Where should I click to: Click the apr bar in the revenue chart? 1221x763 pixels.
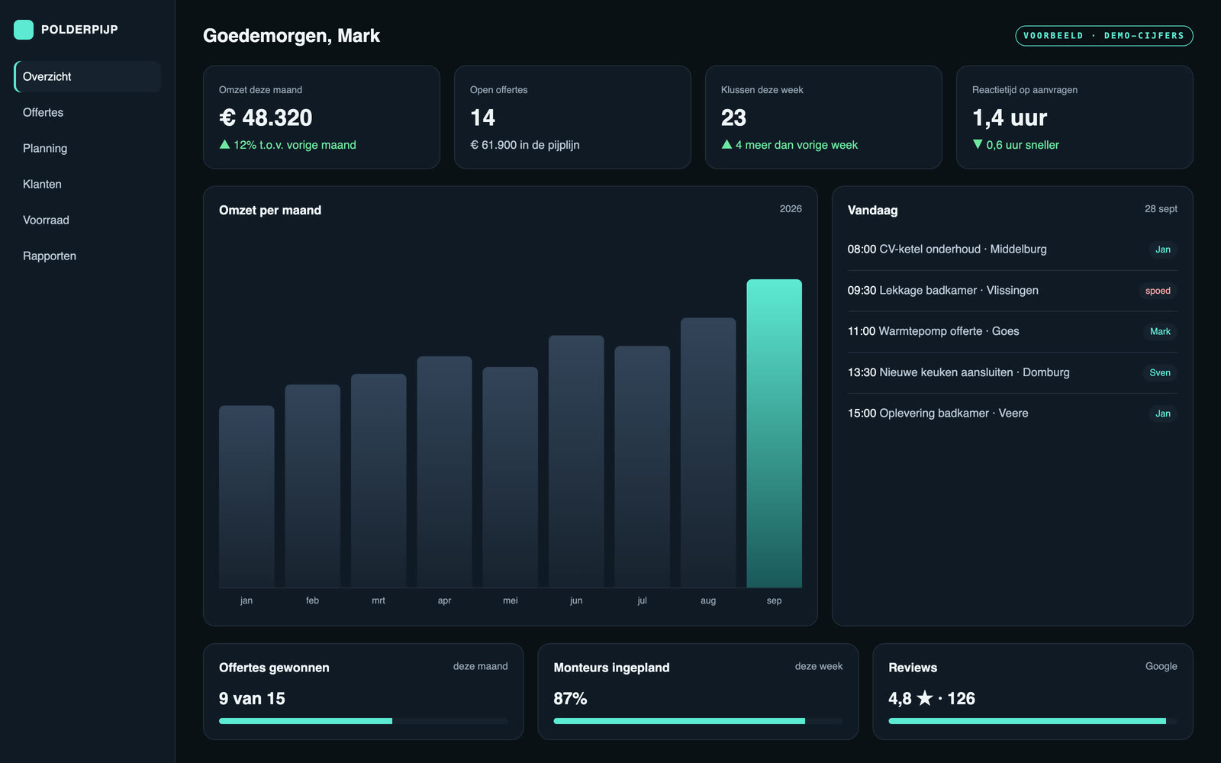point(444,472)
